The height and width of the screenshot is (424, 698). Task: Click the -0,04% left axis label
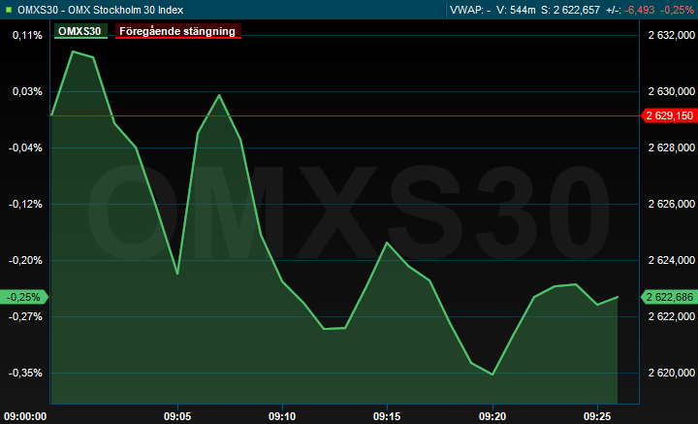tap(25, 147)
